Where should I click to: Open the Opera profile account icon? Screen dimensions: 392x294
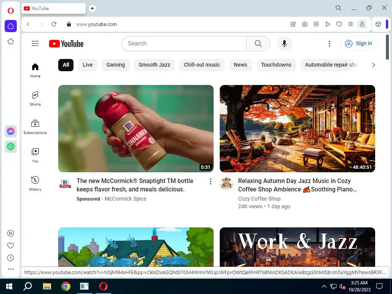point(362,24)
